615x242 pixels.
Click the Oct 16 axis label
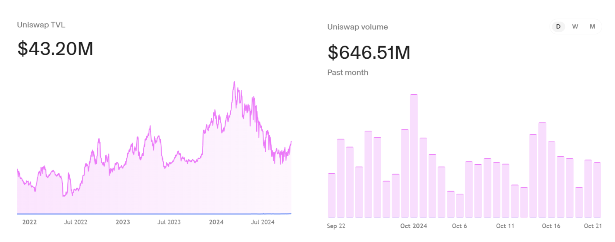coord(551,226)
